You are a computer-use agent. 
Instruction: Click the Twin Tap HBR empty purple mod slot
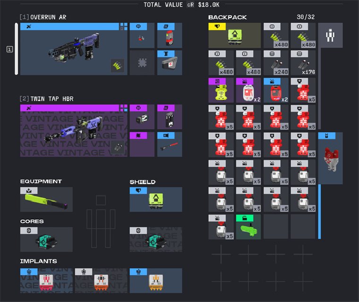point(142,144)
